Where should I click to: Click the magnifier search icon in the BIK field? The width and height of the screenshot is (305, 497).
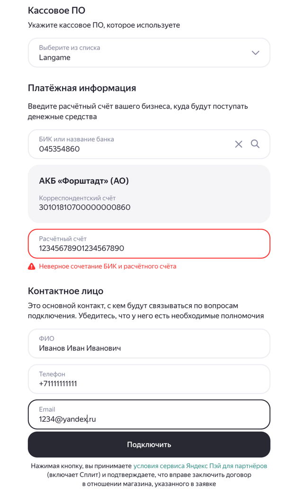(255, 144)
